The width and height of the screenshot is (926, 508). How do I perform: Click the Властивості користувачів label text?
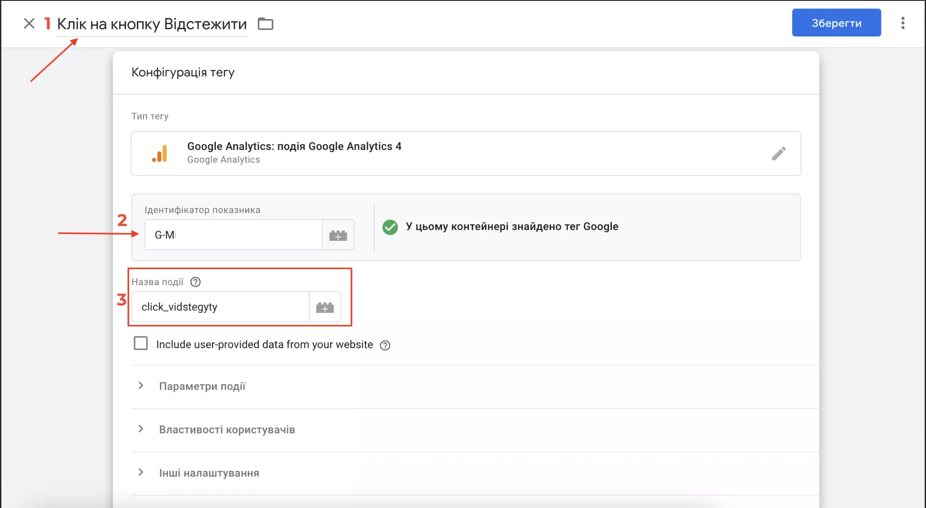pos(227,429)
